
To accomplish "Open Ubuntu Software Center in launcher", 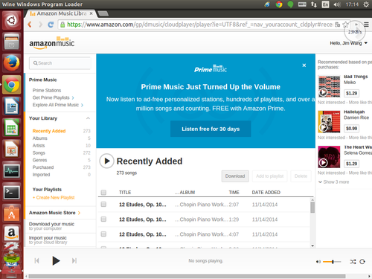I will pos(11,214).
